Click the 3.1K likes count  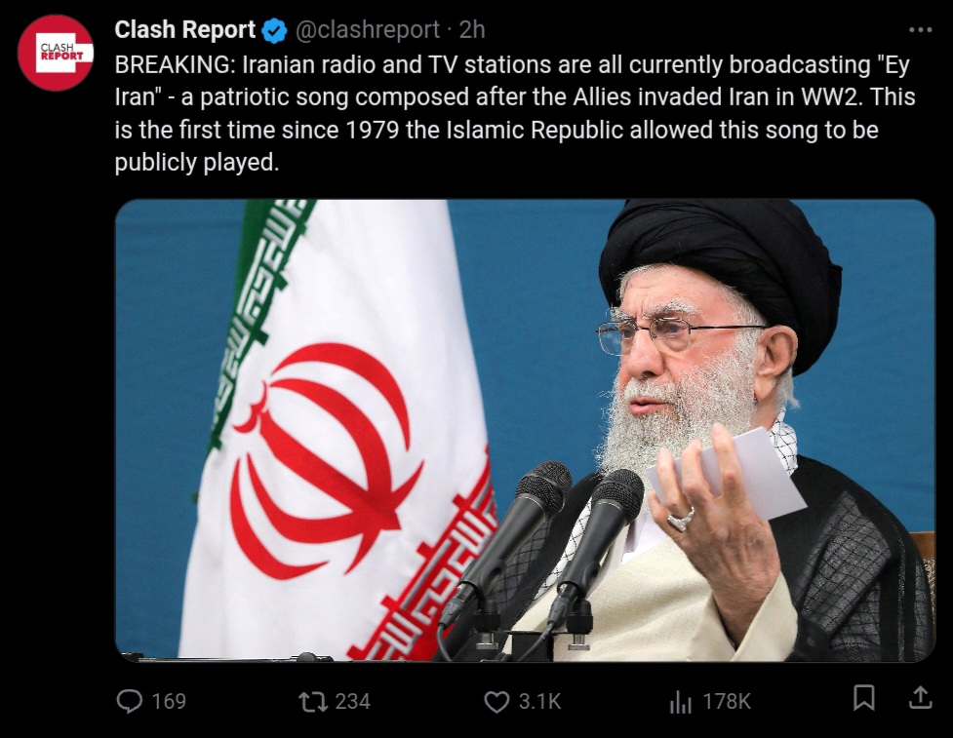click(x=539, y=702)
